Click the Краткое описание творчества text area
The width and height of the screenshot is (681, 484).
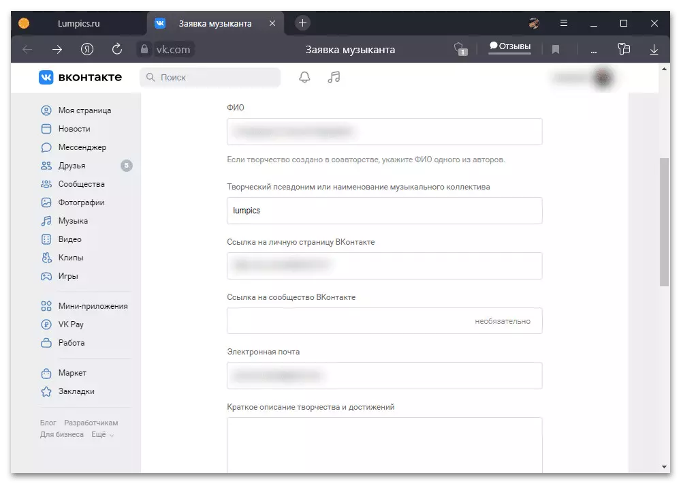(384, 445)
